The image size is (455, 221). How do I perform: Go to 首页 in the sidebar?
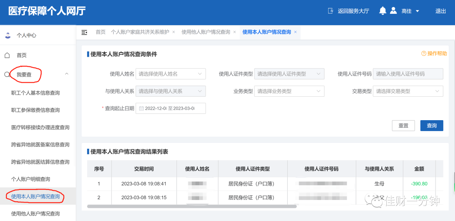tap(21, 55)
